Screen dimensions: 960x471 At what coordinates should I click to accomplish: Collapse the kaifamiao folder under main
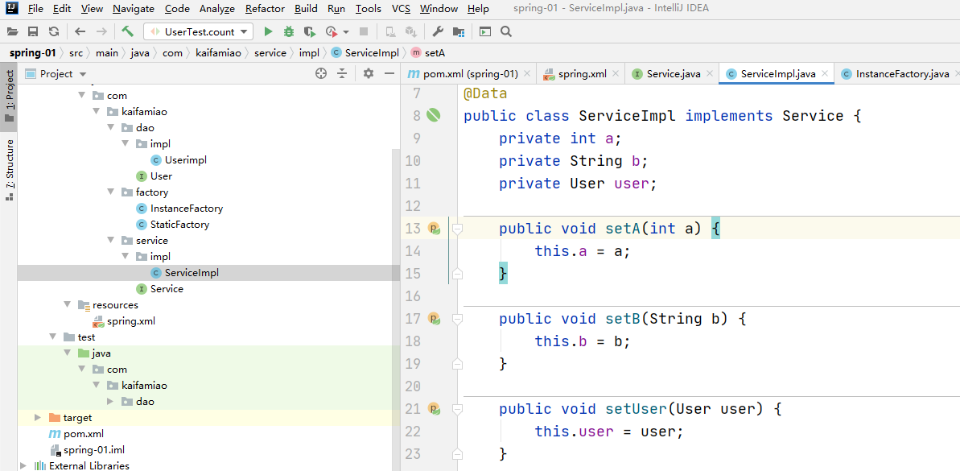coord(96,111)
